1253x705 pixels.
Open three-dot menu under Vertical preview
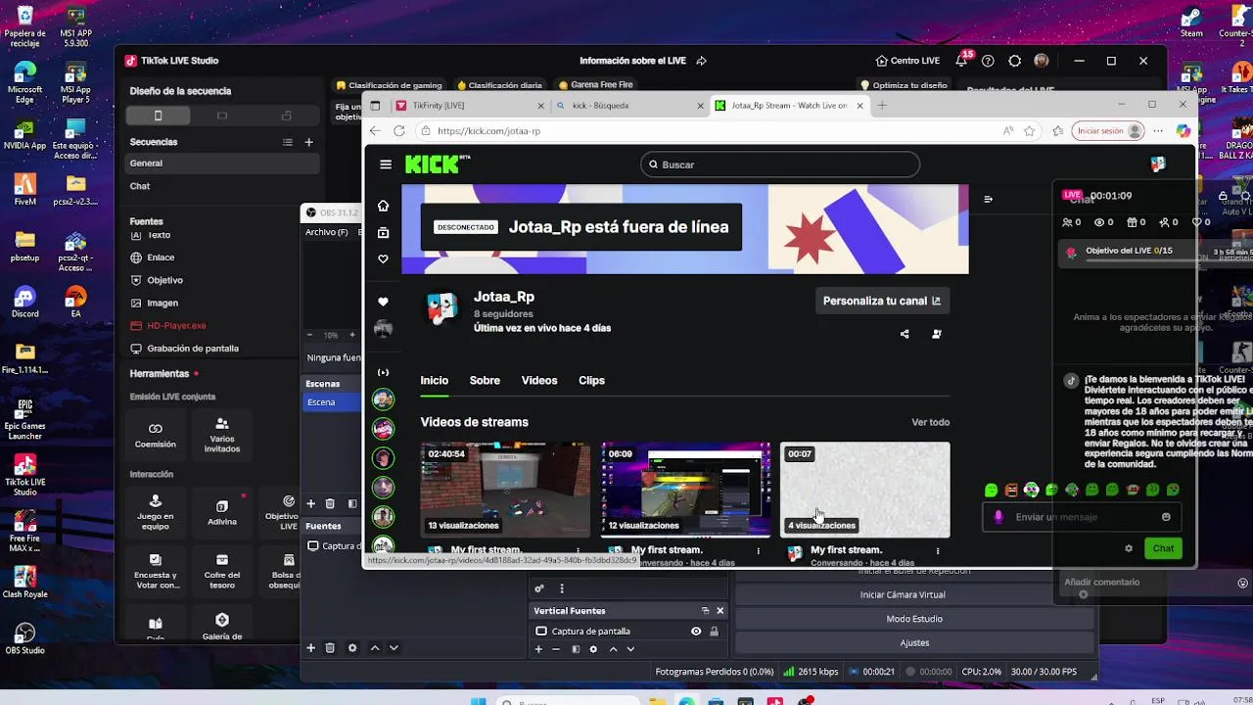pos(562,588)
